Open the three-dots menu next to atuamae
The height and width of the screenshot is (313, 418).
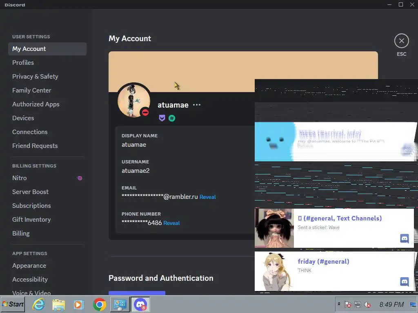[197, 105]
